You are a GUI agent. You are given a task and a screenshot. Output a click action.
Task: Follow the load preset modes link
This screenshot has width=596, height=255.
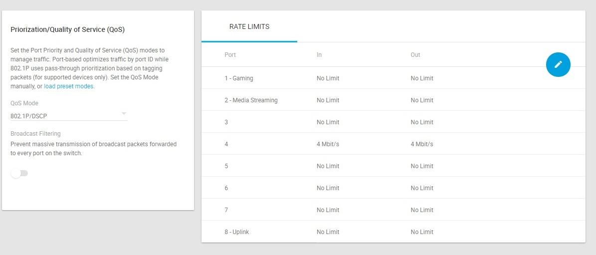[x=69, y=86]
